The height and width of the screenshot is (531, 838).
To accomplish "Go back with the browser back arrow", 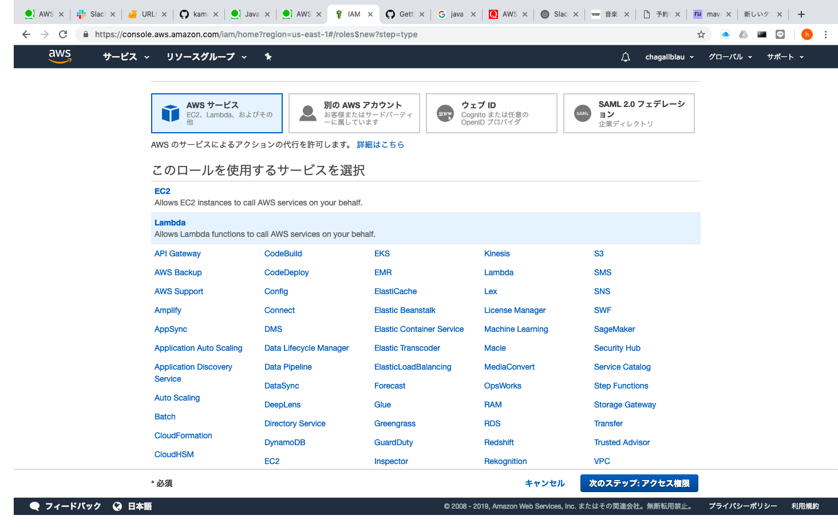I will pos(26,34).
